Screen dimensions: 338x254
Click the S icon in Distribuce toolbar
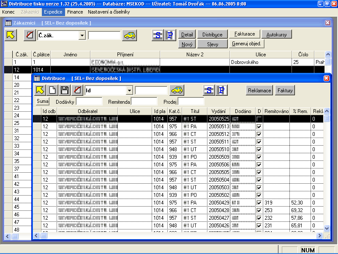(208, 90)
